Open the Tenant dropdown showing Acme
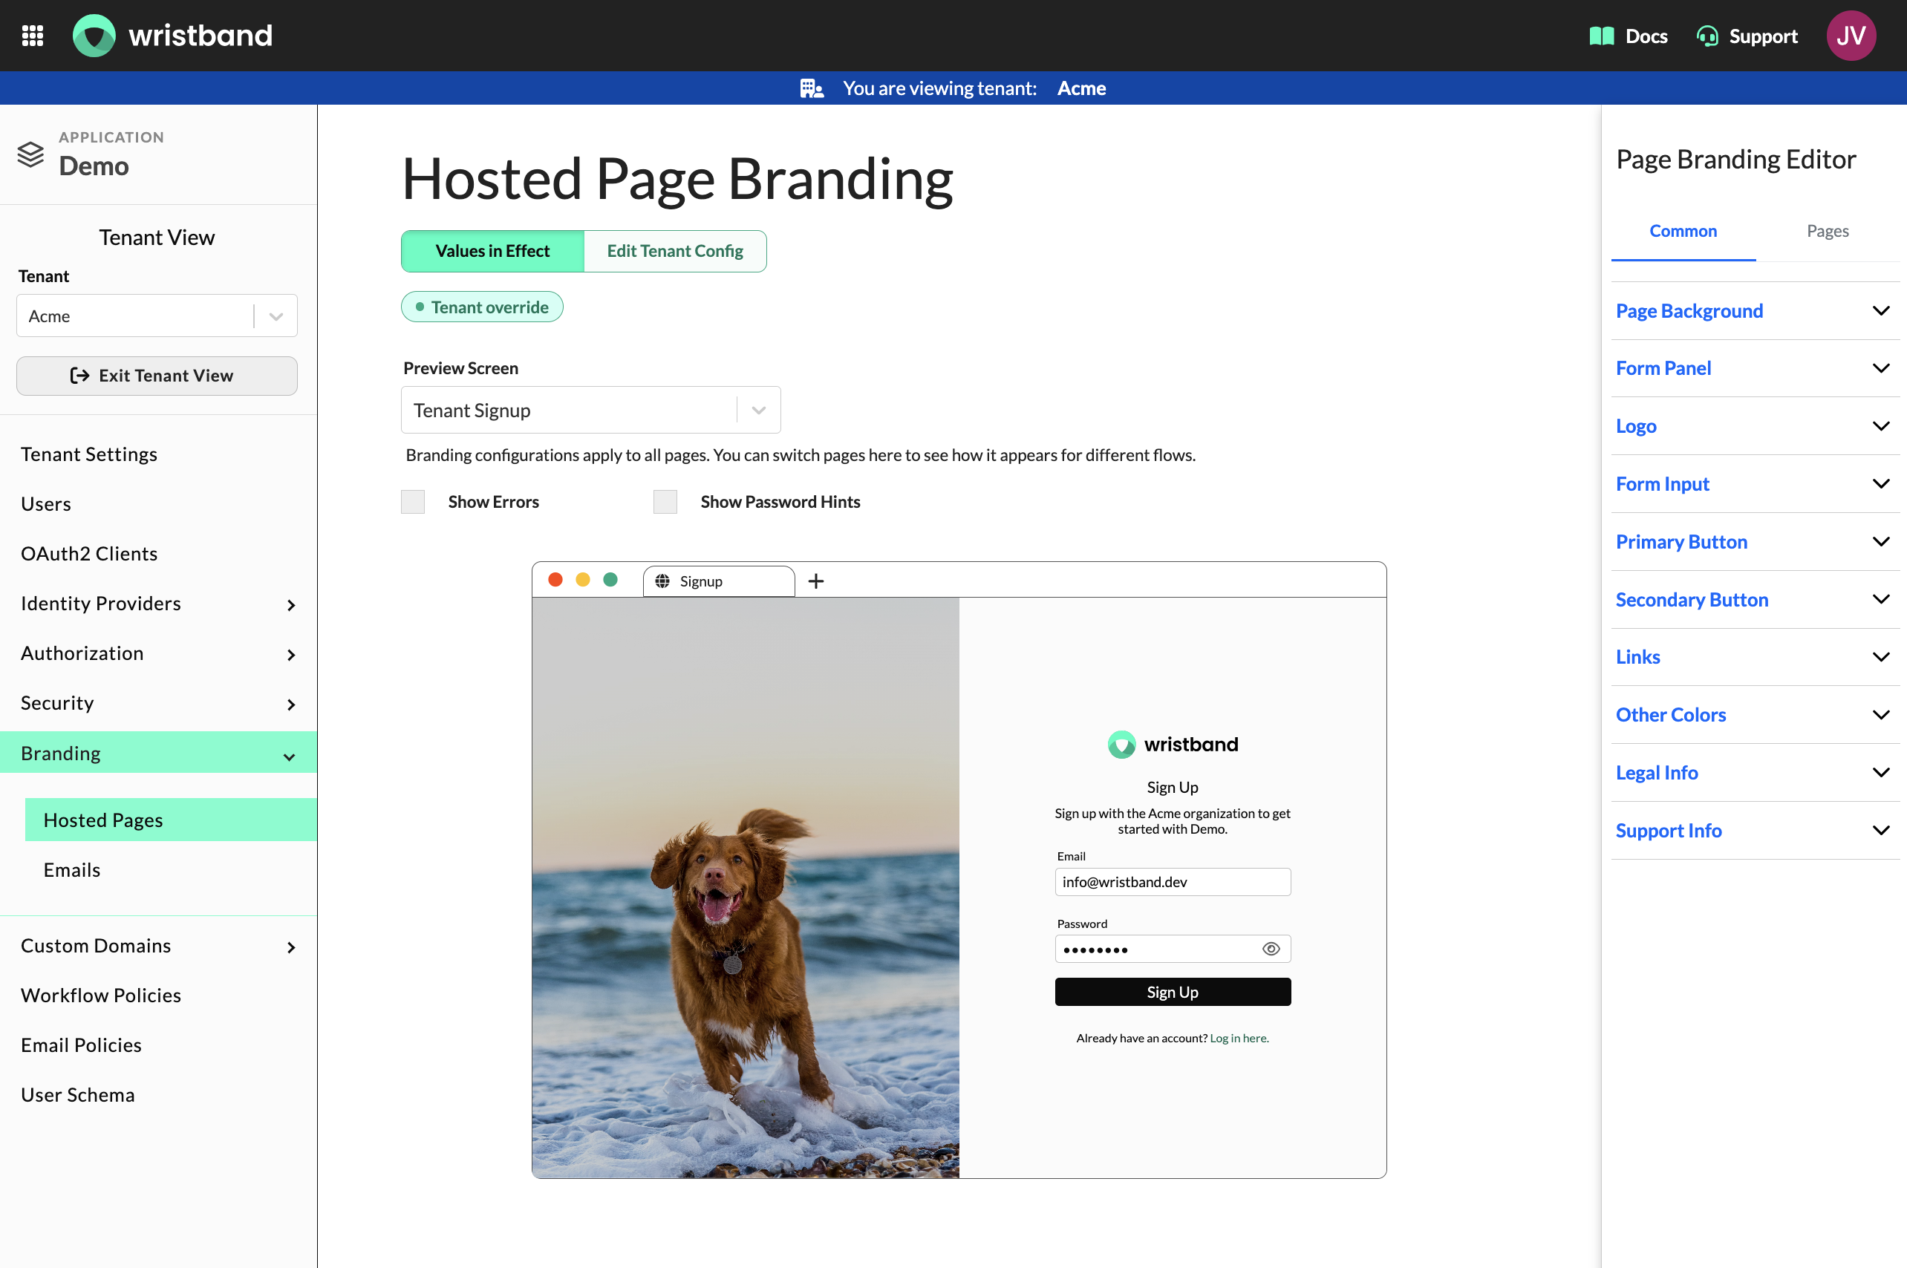Image resolution: width=1907 pixels, height=1268 pixels. 157,316
